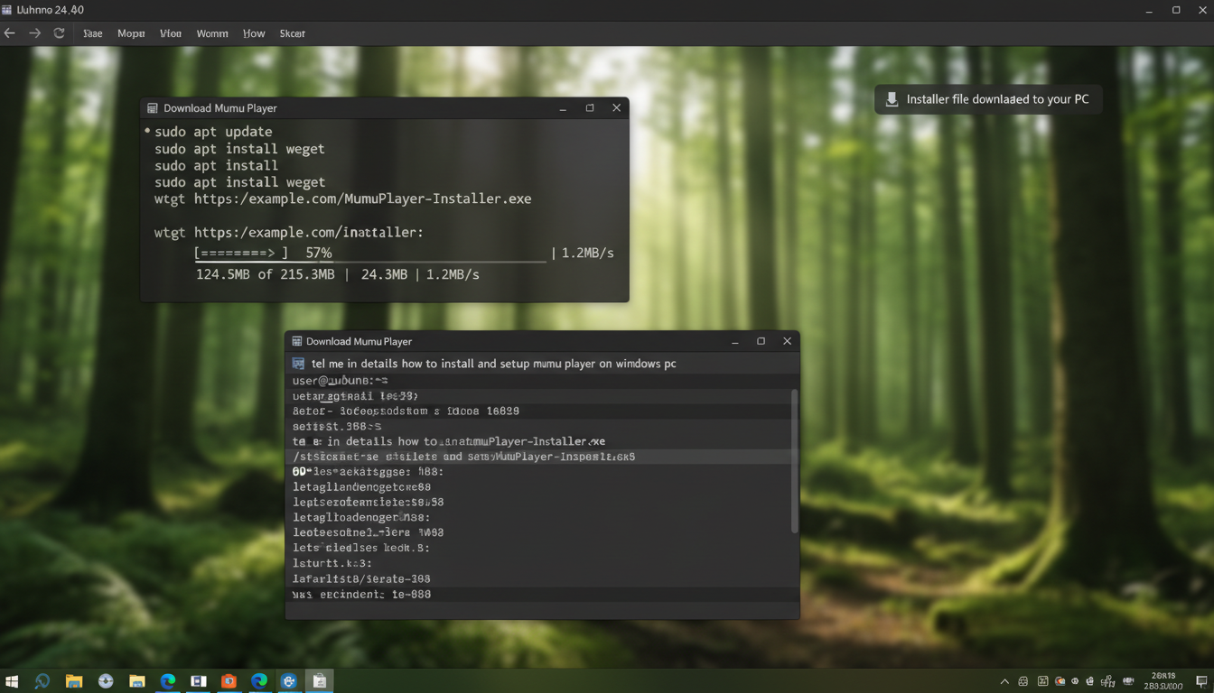Open the orange camera app in taskbar
This screenshot has height=693, width=1214.
[229, 681]
